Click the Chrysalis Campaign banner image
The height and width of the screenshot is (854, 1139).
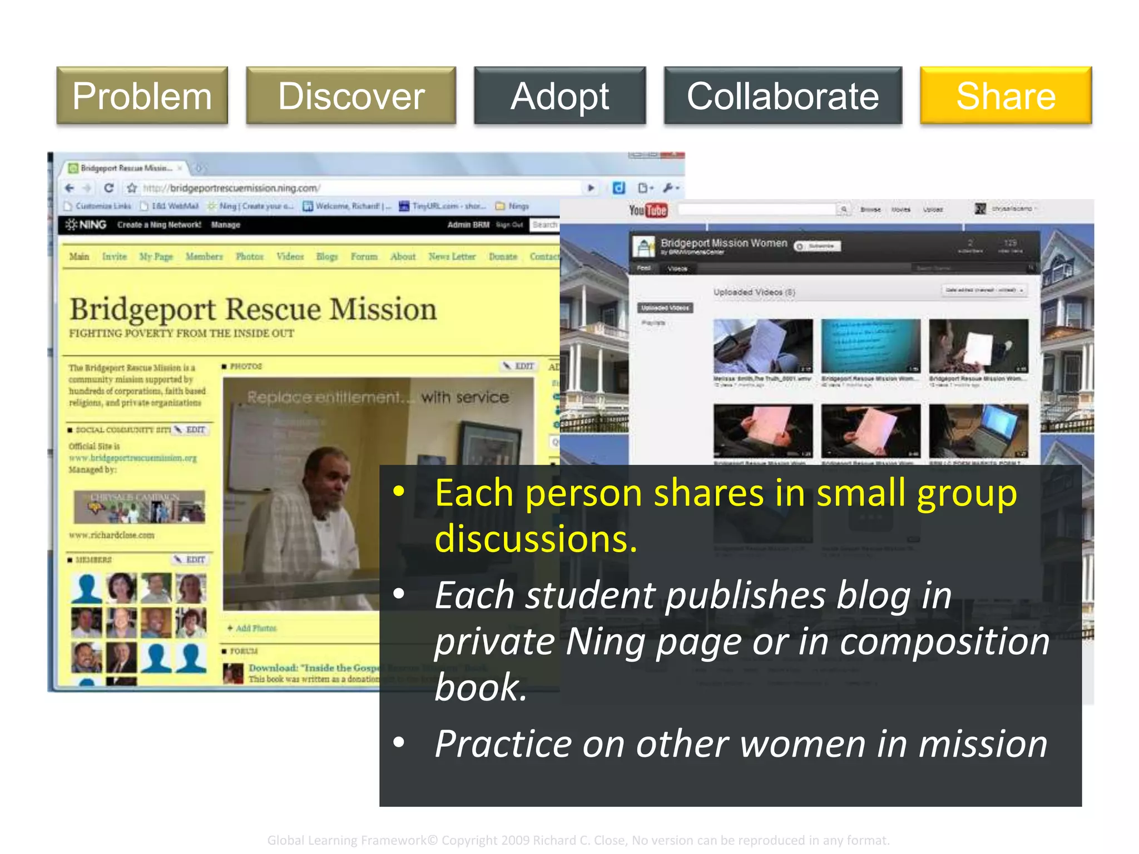(140, 507)
